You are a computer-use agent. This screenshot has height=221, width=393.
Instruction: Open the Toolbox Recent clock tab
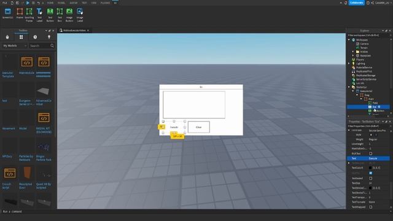(35, 37)
